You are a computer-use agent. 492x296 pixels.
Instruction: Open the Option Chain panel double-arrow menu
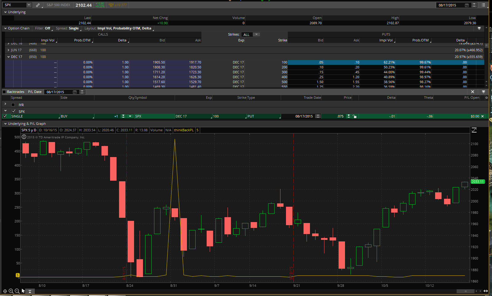tap(479, 28)
